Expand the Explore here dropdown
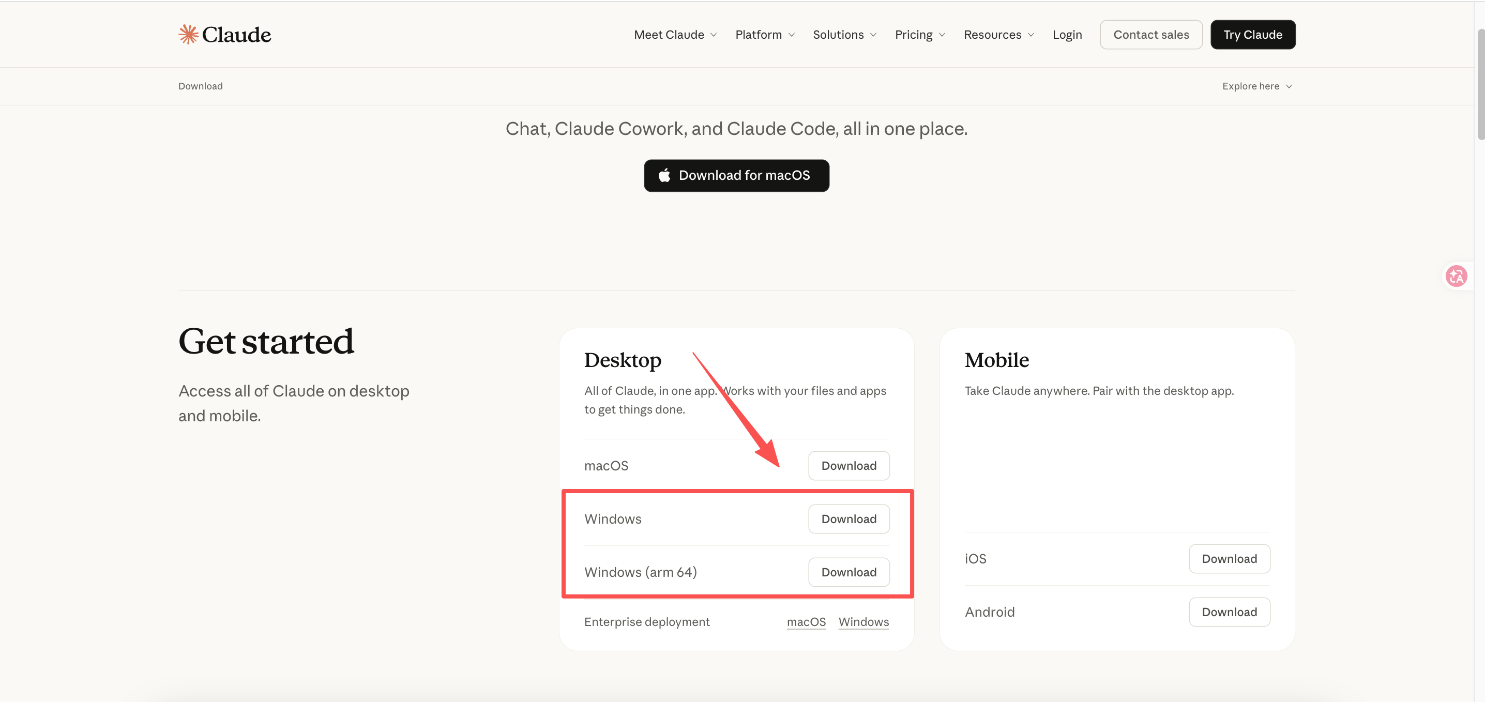Screen dimensions: 1485x702 click(1256, 86)
